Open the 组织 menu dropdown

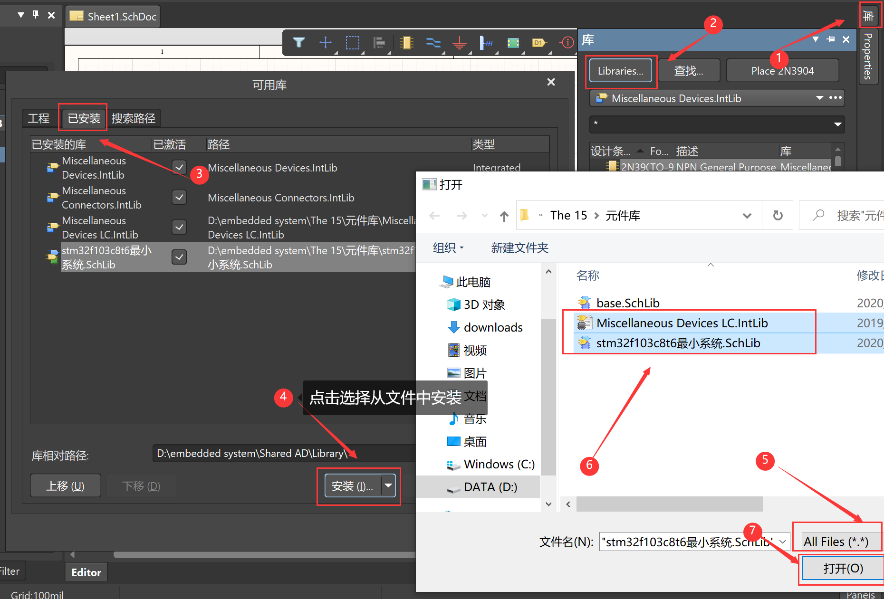click(448, 247)
